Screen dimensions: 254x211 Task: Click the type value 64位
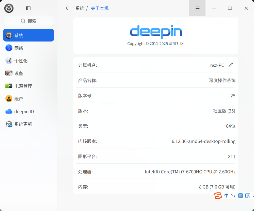click(231, 126)
